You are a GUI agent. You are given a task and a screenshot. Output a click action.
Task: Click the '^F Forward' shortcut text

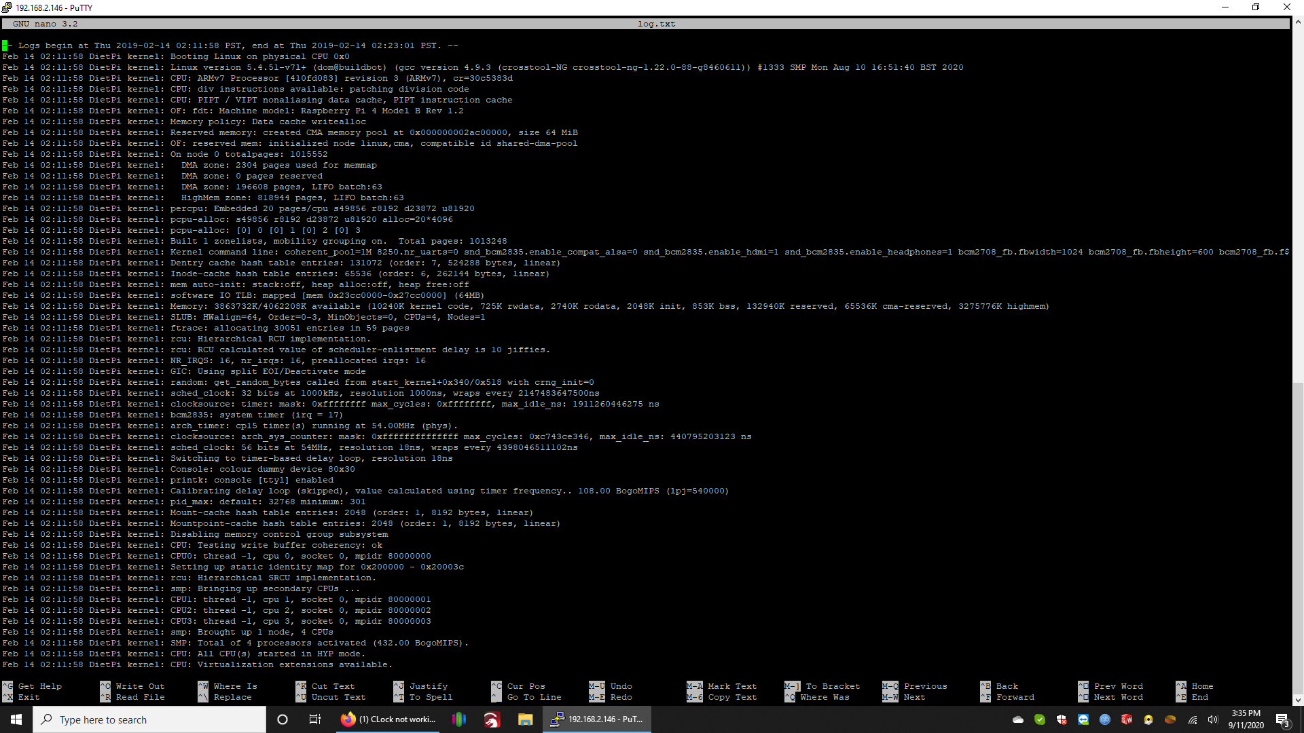point(1007,697)
